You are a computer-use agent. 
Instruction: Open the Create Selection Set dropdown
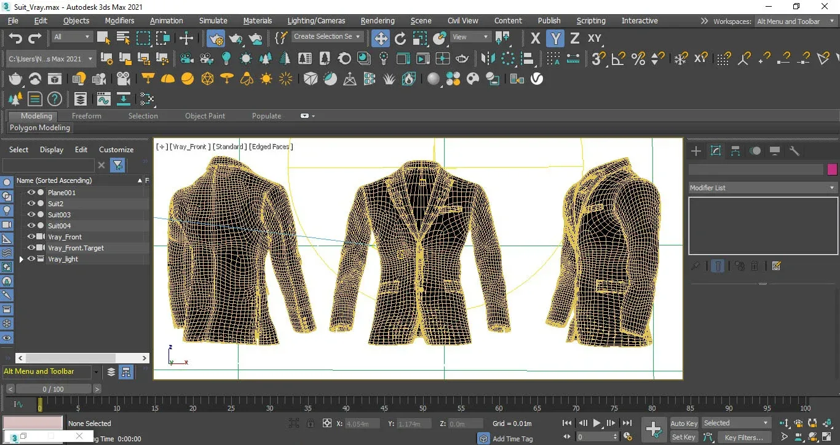327,37
